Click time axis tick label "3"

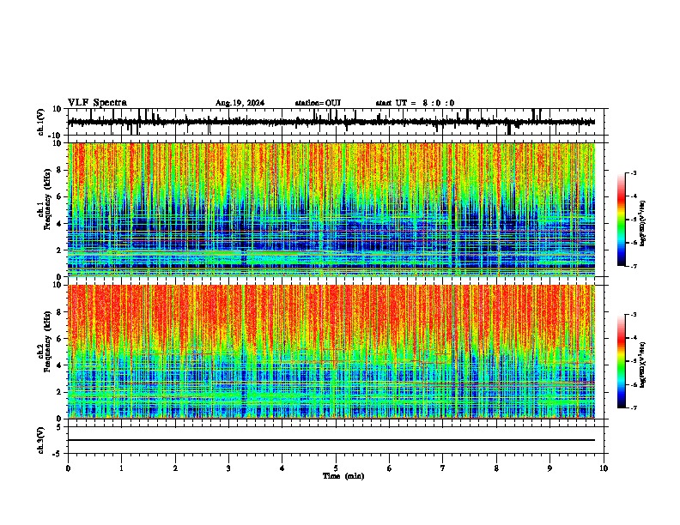pos(228,468)
